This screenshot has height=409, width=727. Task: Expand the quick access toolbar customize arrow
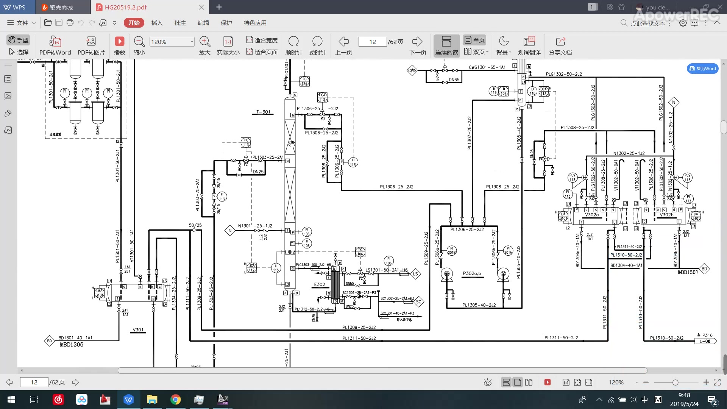114,23
